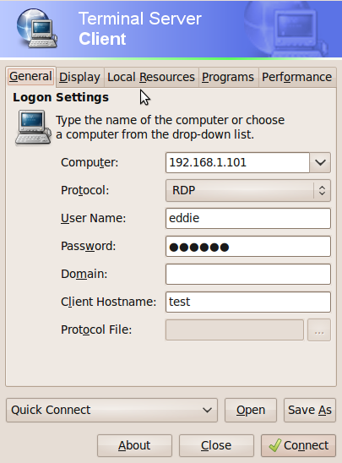Select the Performance tab

(297, 77)
